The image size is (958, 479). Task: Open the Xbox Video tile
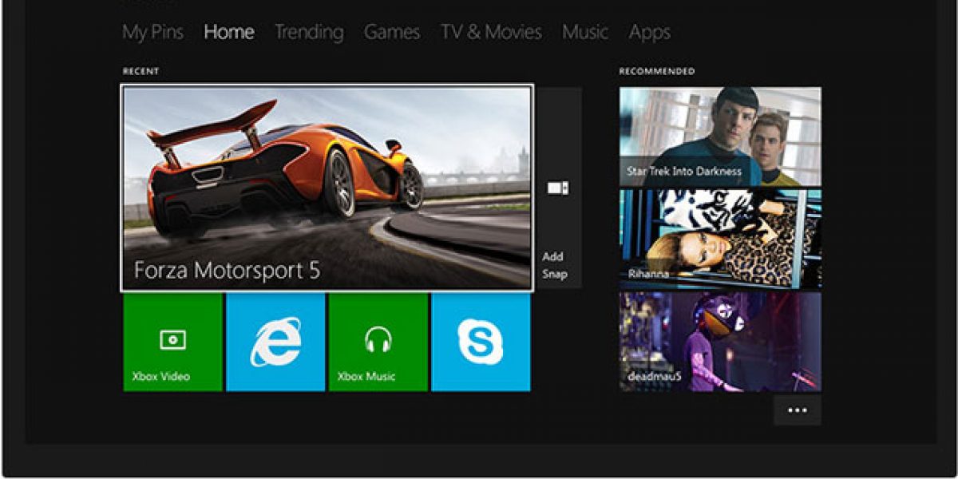pos(172,342)
